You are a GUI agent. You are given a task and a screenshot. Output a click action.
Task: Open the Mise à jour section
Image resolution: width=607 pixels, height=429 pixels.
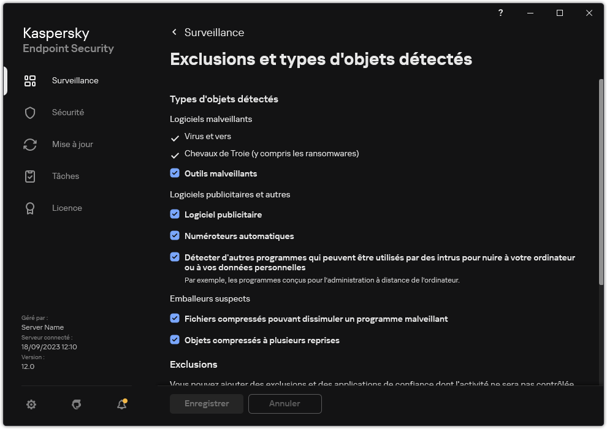click(29, 144)
